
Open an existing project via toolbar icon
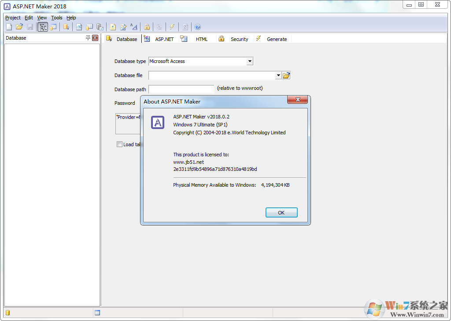19,27
